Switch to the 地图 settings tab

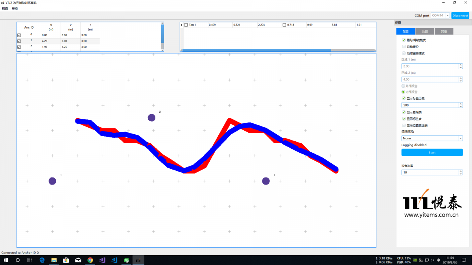[424, 31]
